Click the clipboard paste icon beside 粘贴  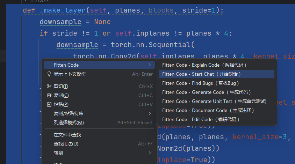(49, 104)
